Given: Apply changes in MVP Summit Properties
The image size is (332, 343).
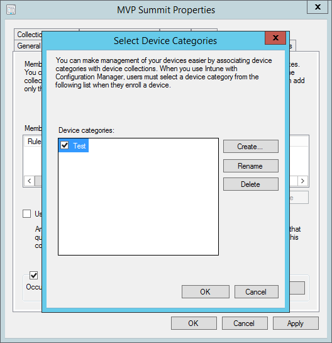Looking at the screenshot, I should (296, 323).
